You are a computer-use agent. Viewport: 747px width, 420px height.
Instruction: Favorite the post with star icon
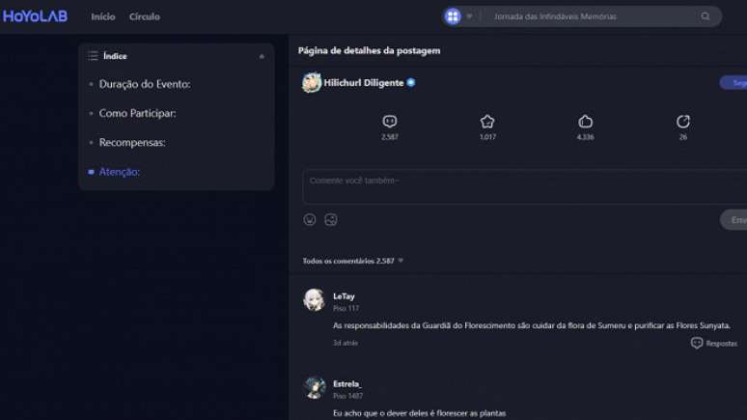pos(487,122)
